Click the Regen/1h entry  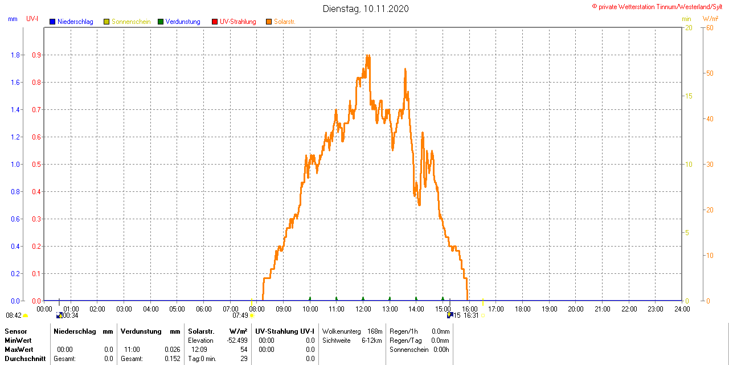(x=419, y=331)
